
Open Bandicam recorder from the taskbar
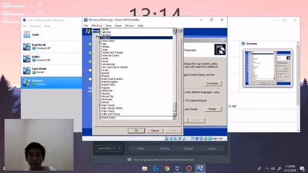pos(189,168)
